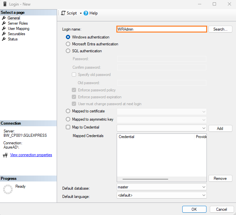Click the BW_CP001\SQLEXPRESS server text

pos(25,135)
